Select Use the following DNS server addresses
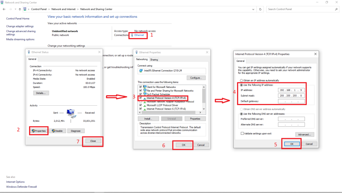Image resolution: width=342 pixels, height=193 pixels. click(241, 114)
